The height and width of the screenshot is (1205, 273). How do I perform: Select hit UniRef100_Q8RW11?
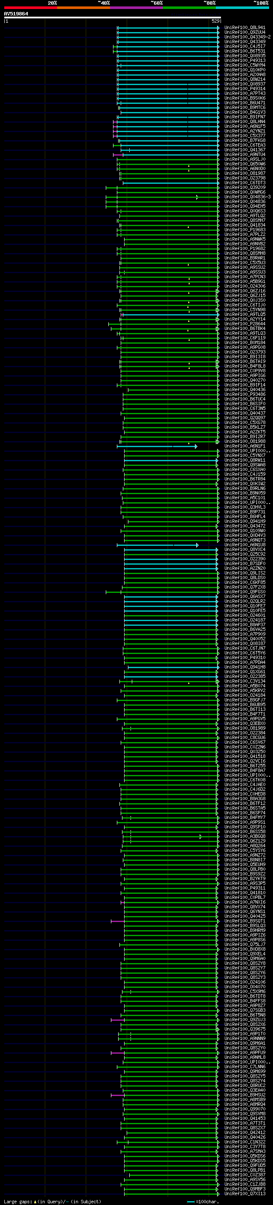pyautogui.click(x=245, y=460)
